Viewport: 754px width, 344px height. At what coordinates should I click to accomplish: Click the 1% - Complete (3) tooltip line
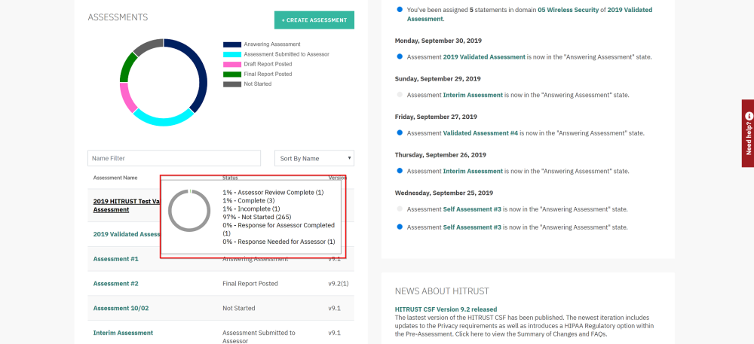click(x=249, y=200)
